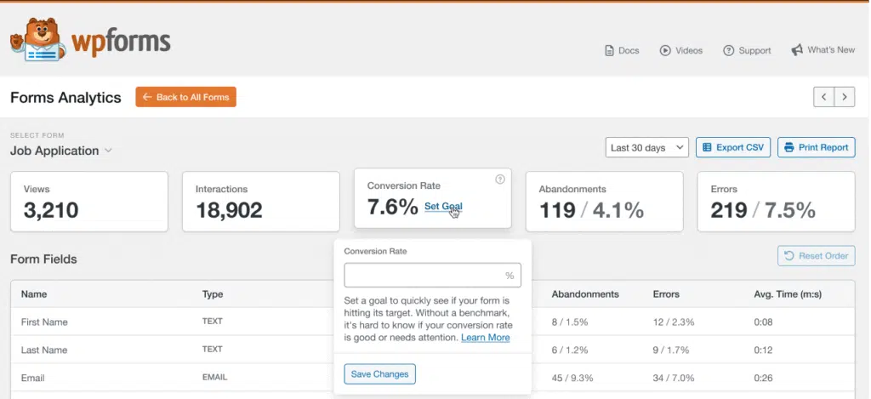This screenshot has width=871, height=399.
Task: Select the Errors 219 / 7.5% card
Action: (x=776, y=201)
